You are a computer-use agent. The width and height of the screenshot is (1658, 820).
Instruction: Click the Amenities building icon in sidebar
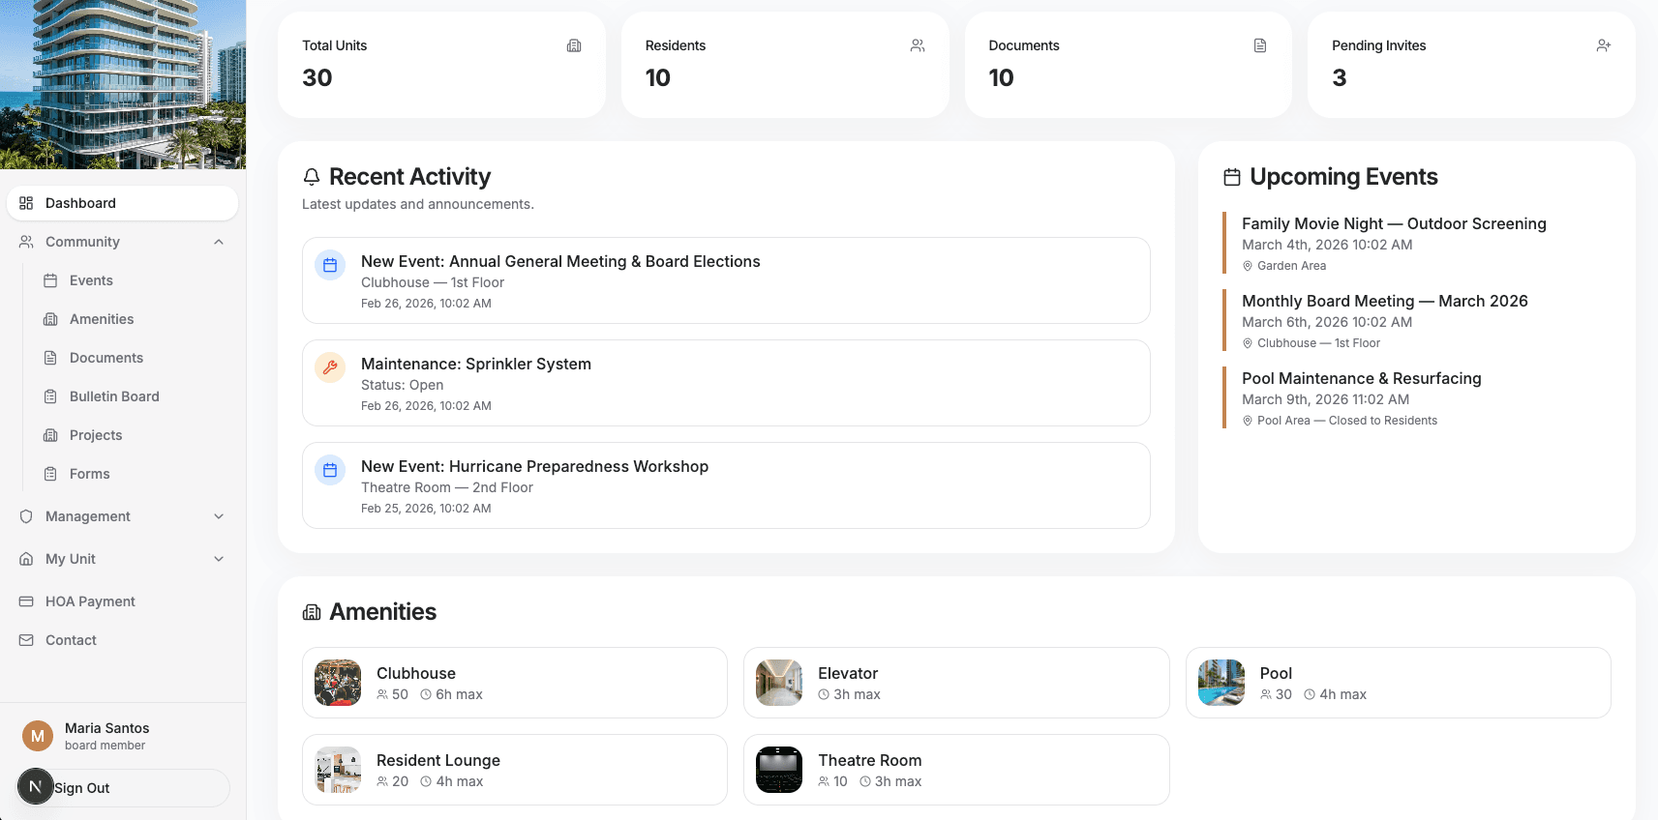click(50, 319)
